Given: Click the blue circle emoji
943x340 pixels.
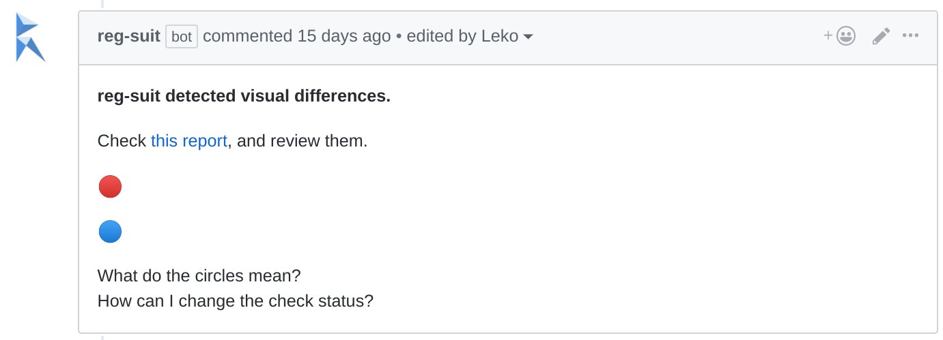Looking at the screenshot, I should tap(110, 232).
